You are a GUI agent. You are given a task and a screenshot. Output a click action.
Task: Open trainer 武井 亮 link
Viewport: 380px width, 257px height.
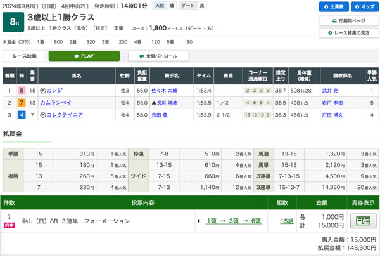coord(331,91)
